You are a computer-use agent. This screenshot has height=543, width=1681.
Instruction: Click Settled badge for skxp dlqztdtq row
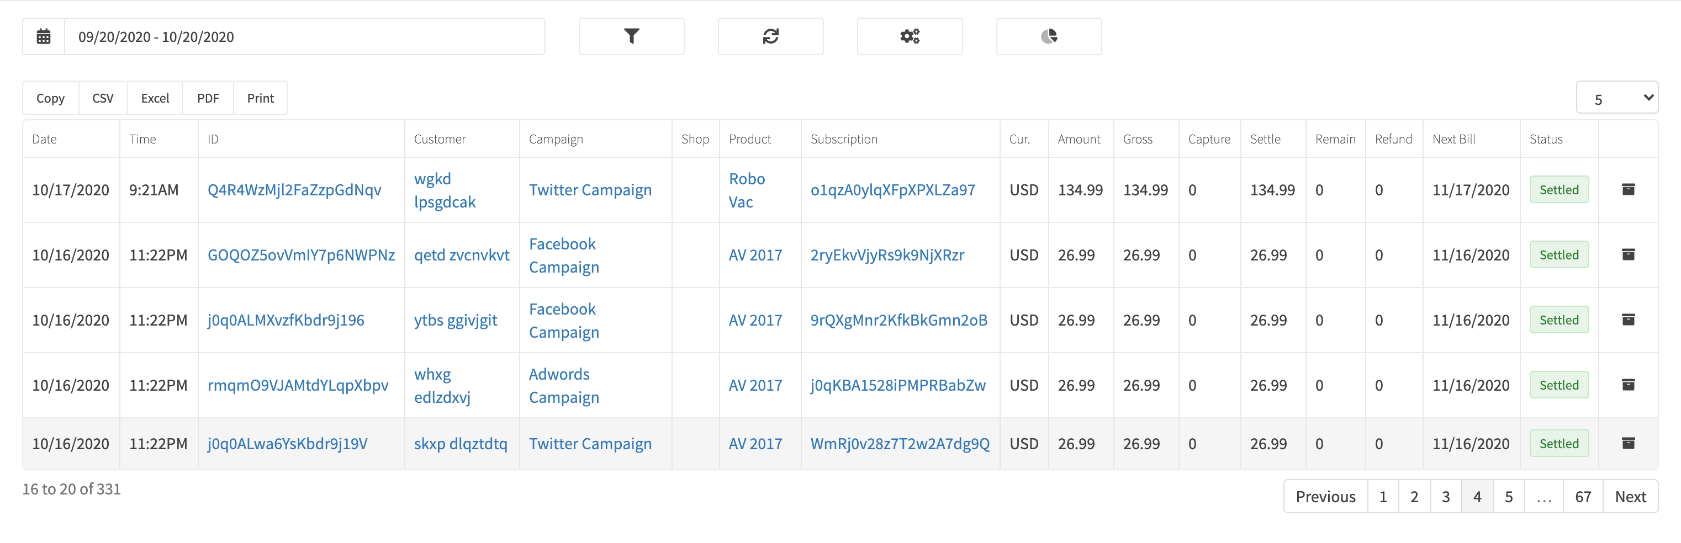click(x=1559, y=444)
